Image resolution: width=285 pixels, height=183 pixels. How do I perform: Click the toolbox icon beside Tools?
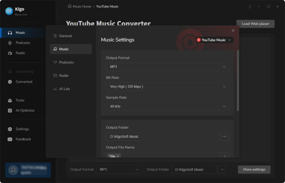(10, 100)
